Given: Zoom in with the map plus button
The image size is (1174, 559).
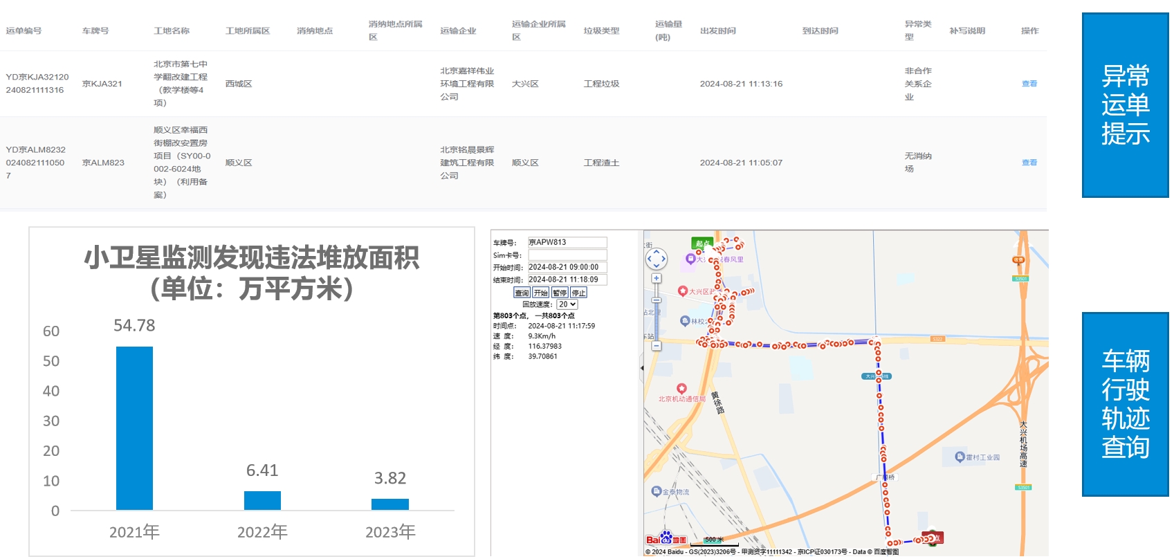Looking at the screenshot, I should (x=657, y=278).
